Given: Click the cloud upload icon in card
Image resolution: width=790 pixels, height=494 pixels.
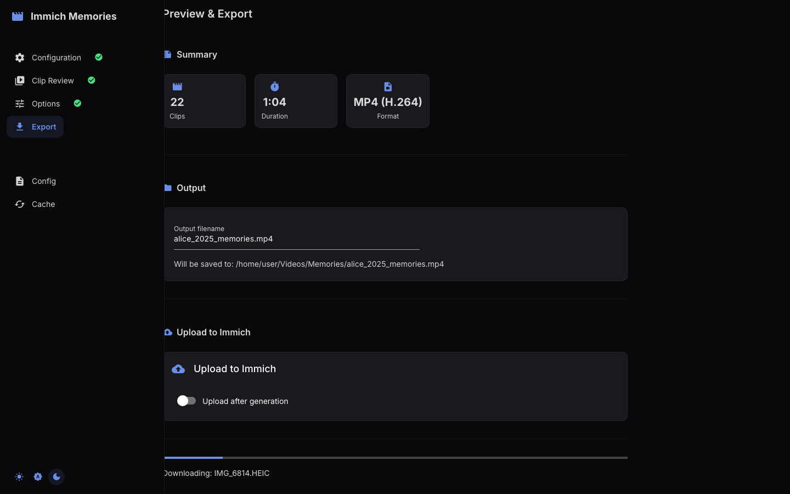Looking at the screenshot, I should pos(178,369).
